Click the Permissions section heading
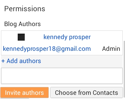The width and height of the screenshot is (125, 99). (25, 9)
